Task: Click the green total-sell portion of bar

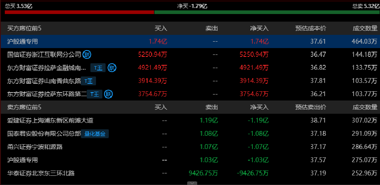Action: (x=265, y=12)
